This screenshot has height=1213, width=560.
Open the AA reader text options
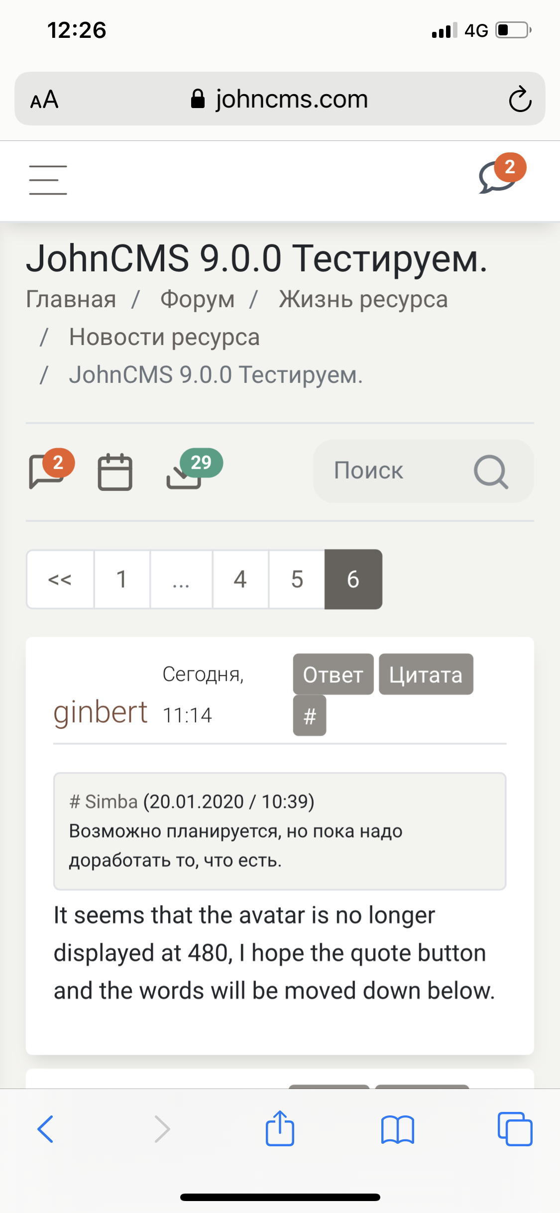coord(44,99)
